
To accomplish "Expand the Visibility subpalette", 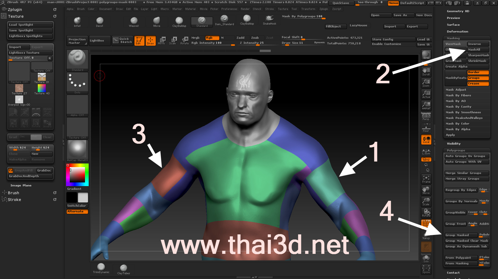I will [453, 144].
